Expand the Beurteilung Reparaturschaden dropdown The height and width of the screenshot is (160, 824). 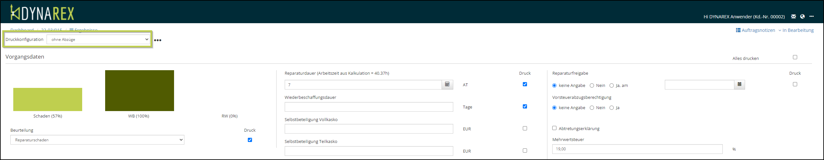[97, 140]
